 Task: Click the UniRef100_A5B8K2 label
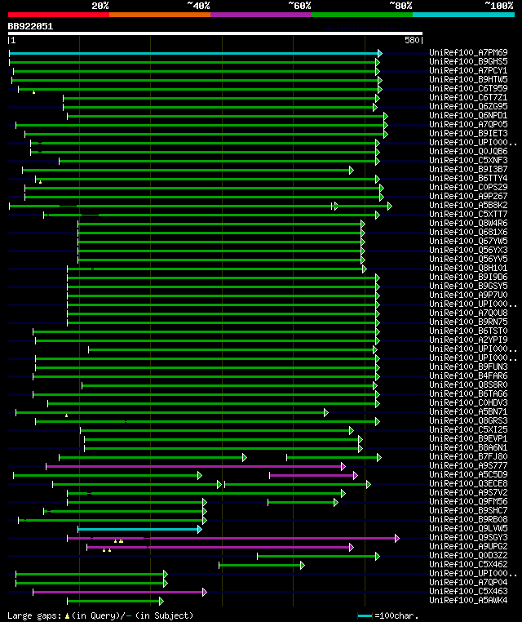[x=468, y=205]
